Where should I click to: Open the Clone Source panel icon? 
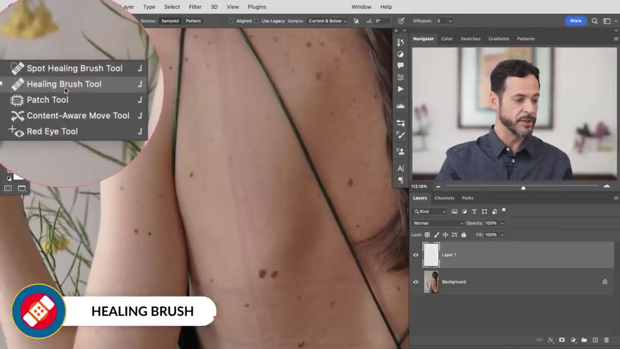[400, 151]
